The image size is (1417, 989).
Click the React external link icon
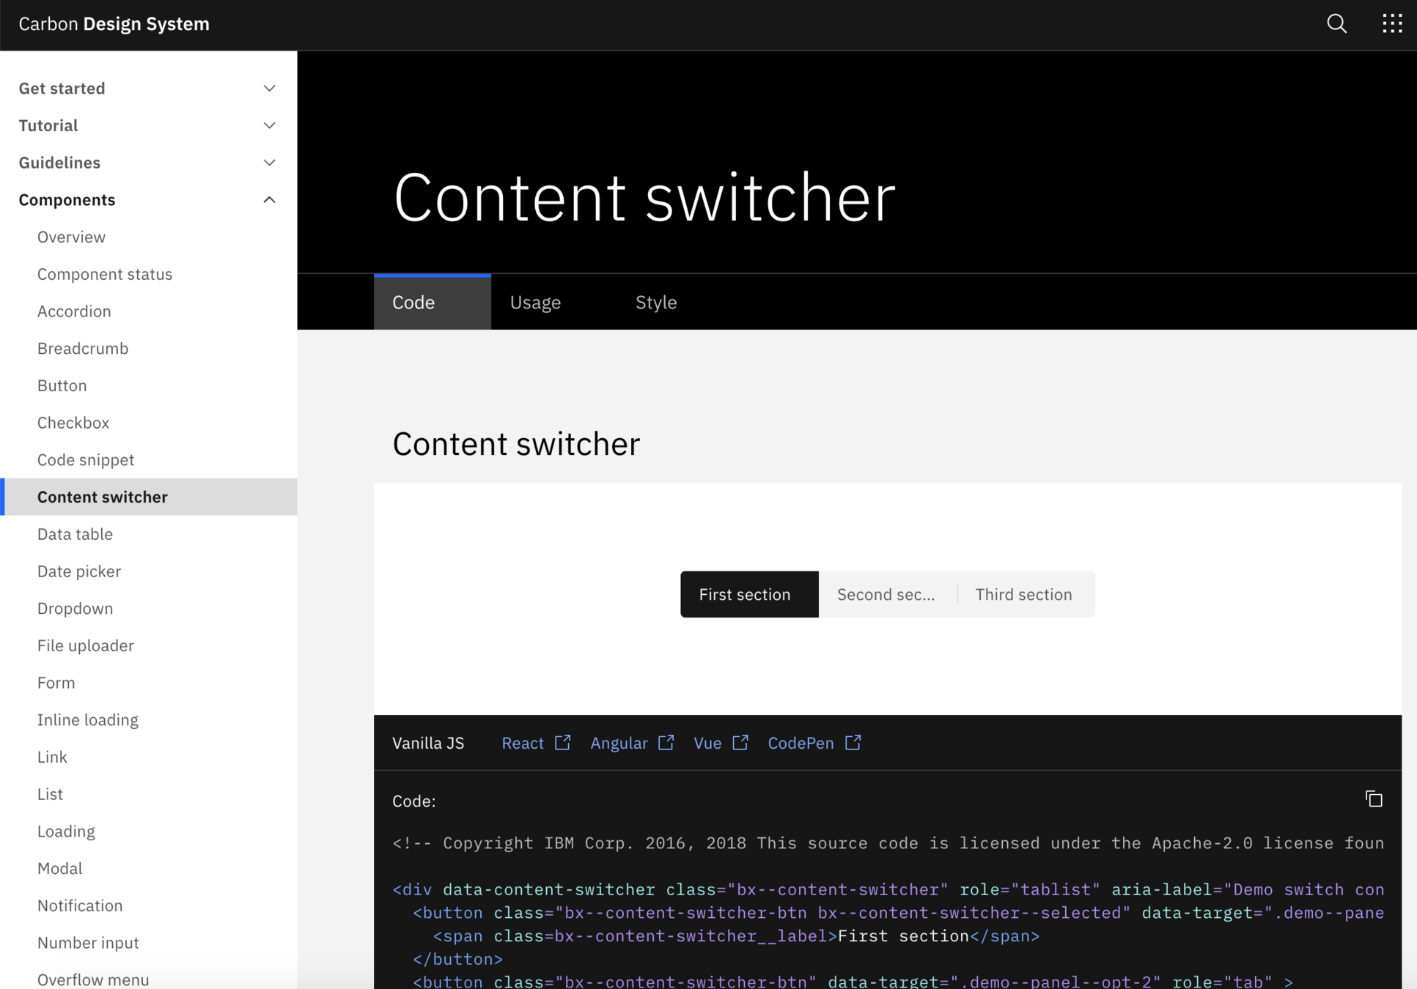coord(562,743)
